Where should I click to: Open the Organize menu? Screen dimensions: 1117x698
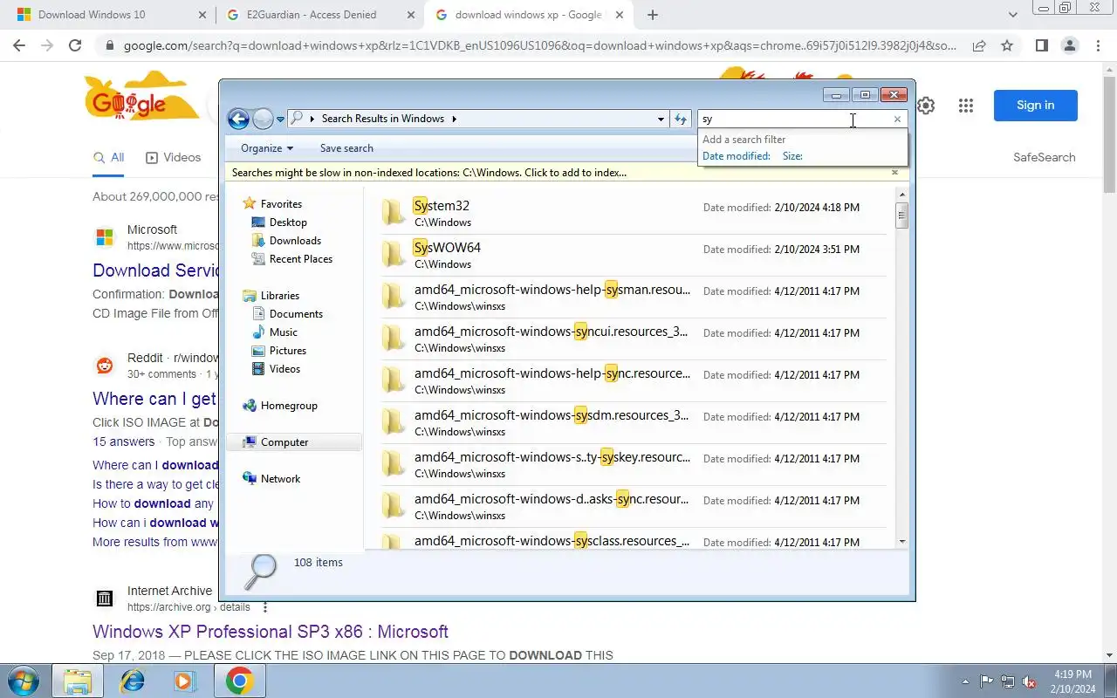pyautogui.click(x=267, y=148)
